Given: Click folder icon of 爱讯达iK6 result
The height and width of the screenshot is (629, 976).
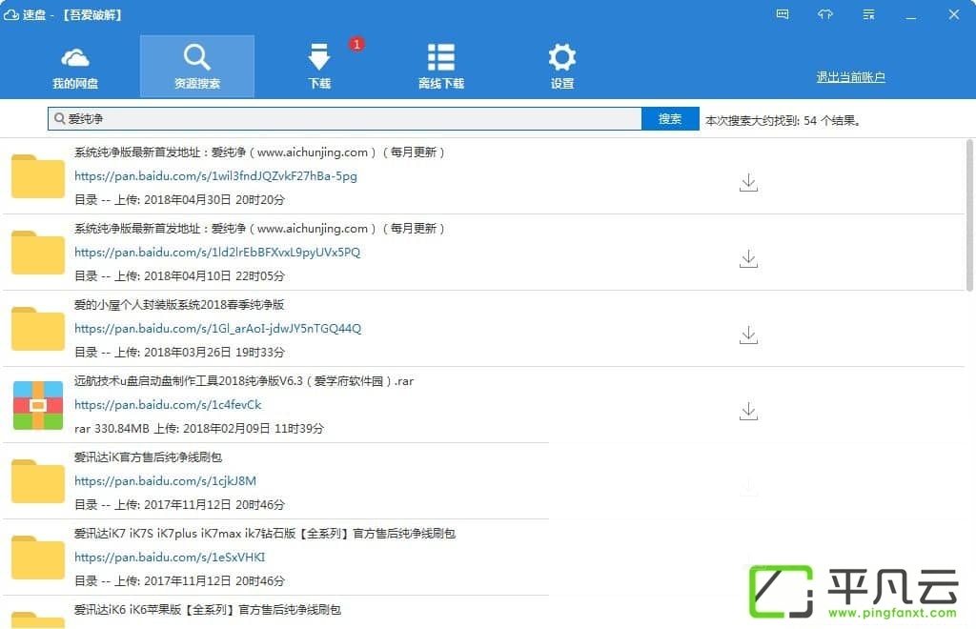Looking at the screenshot, I should pos(38,619).
